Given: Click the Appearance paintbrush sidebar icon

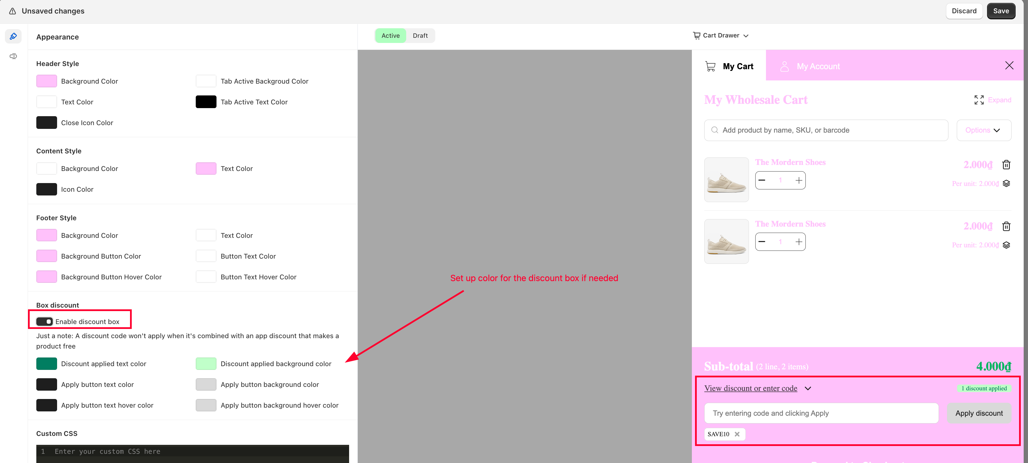Looking at the screenshot, I should point(13,36).
